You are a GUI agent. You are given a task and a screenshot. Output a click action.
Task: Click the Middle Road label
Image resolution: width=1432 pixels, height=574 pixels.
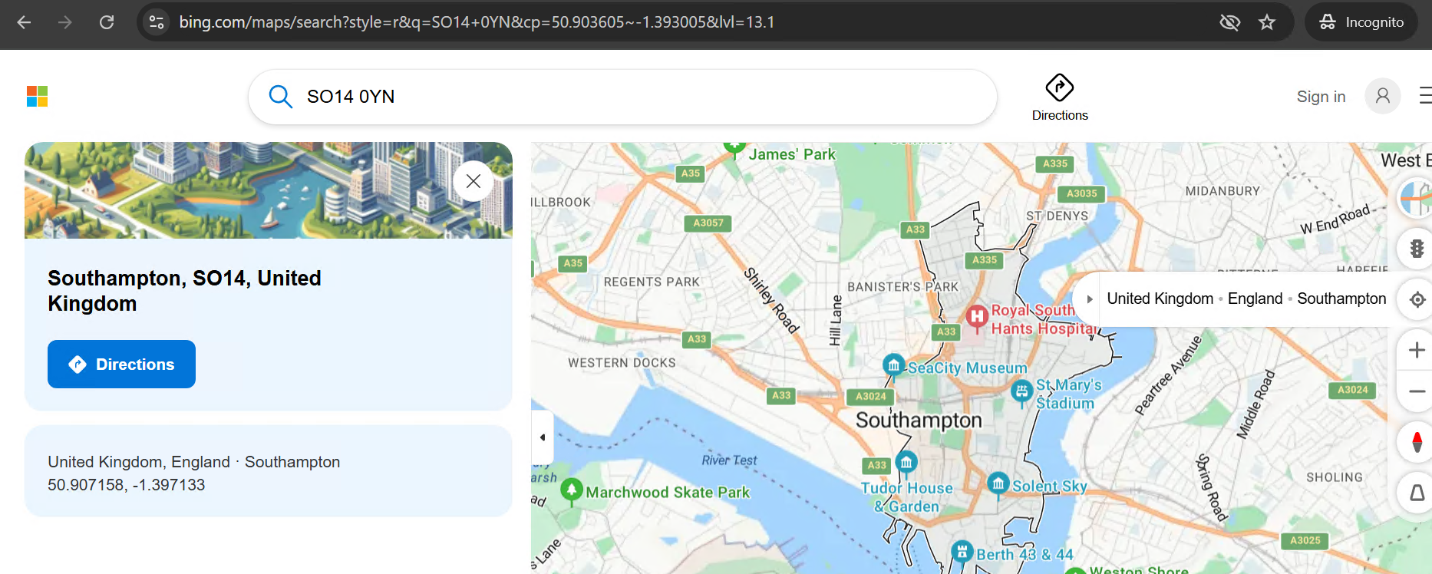(1255, 404)
